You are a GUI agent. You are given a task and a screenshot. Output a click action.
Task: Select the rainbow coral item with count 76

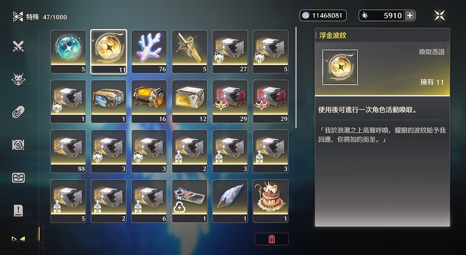(x=149, y=52)
